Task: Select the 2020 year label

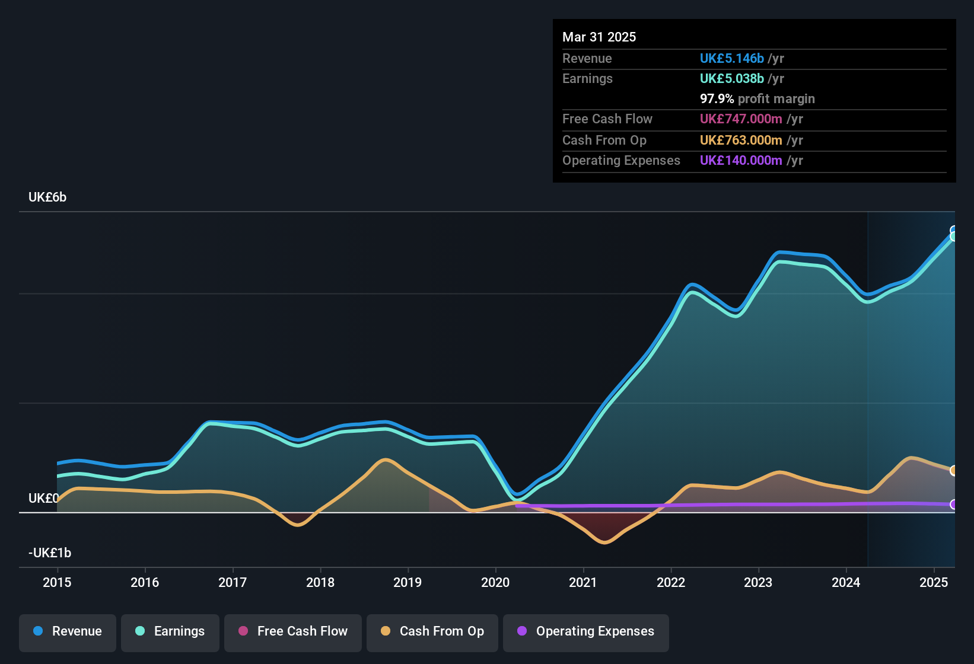Action: (496, 583)
